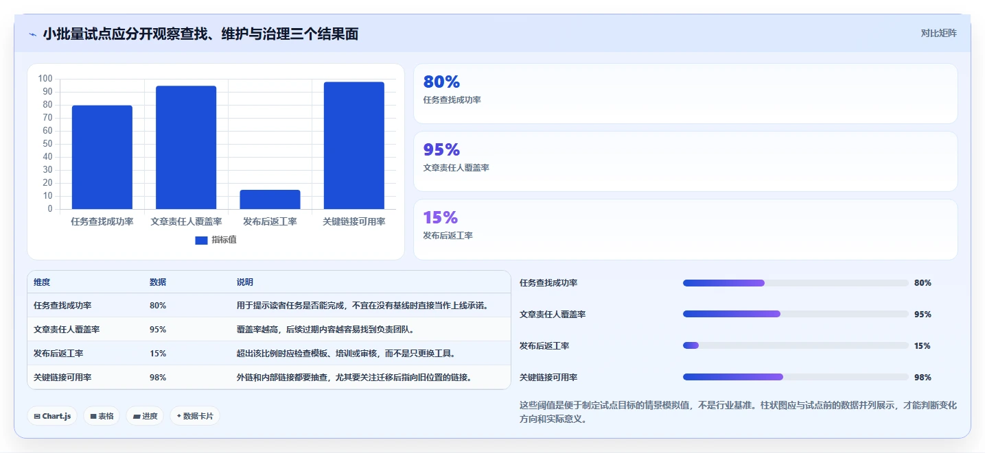Click the 文章责任人覆盖率 label beside the progress bars
This screenshot has width=985, height=453.
click(553, 315)
